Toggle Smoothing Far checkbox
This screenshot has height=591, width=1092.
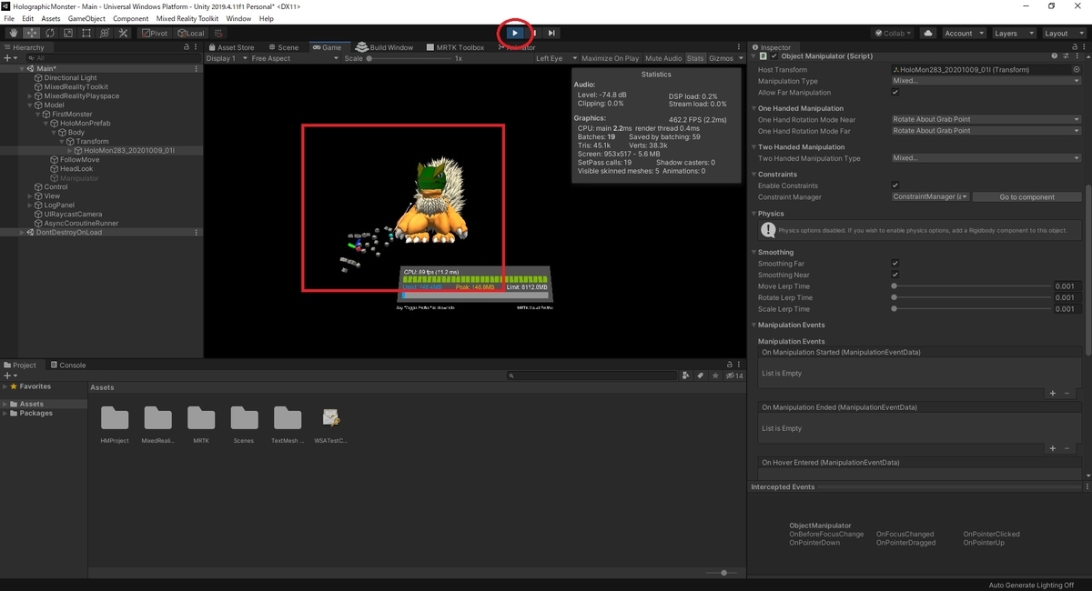click(x=895, y=264)
